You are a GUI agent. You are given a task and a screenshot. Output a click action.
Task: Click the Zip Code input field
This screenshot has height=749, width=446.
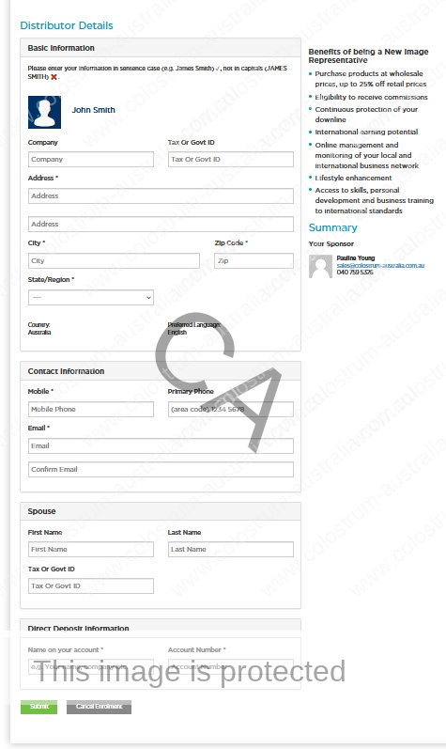[254, 261]
